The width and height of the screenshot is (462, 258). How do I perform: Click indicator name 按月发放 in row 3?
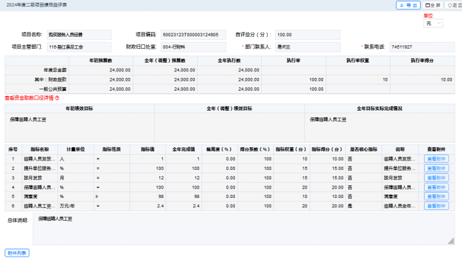[33, 178]
